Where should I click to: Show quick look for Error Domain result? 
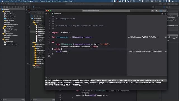point(166,52)
